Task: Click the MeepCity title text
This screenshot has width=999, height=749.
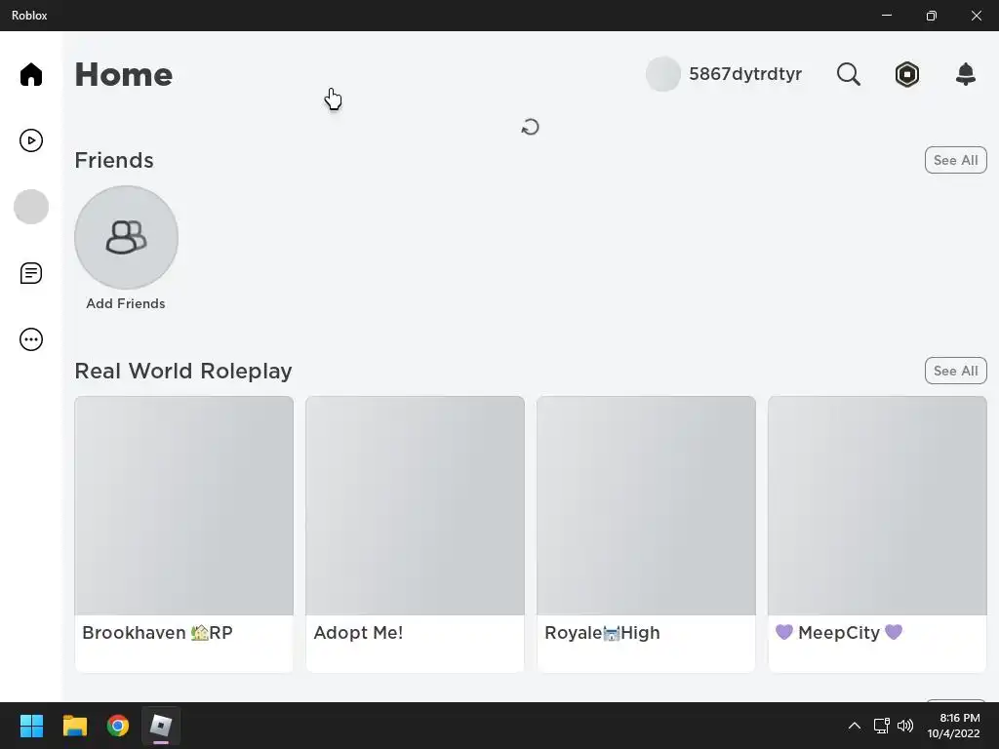Action: [x=839, y=632]
